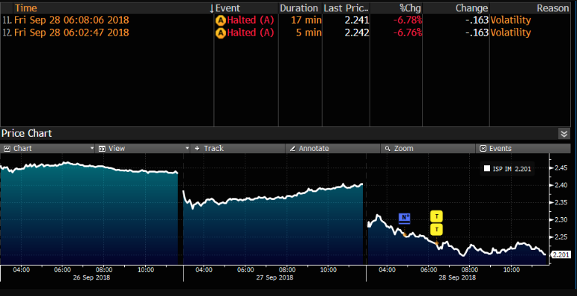Click Volatility reason in row 12
577x296 pixels.
[x=511, y=33]
